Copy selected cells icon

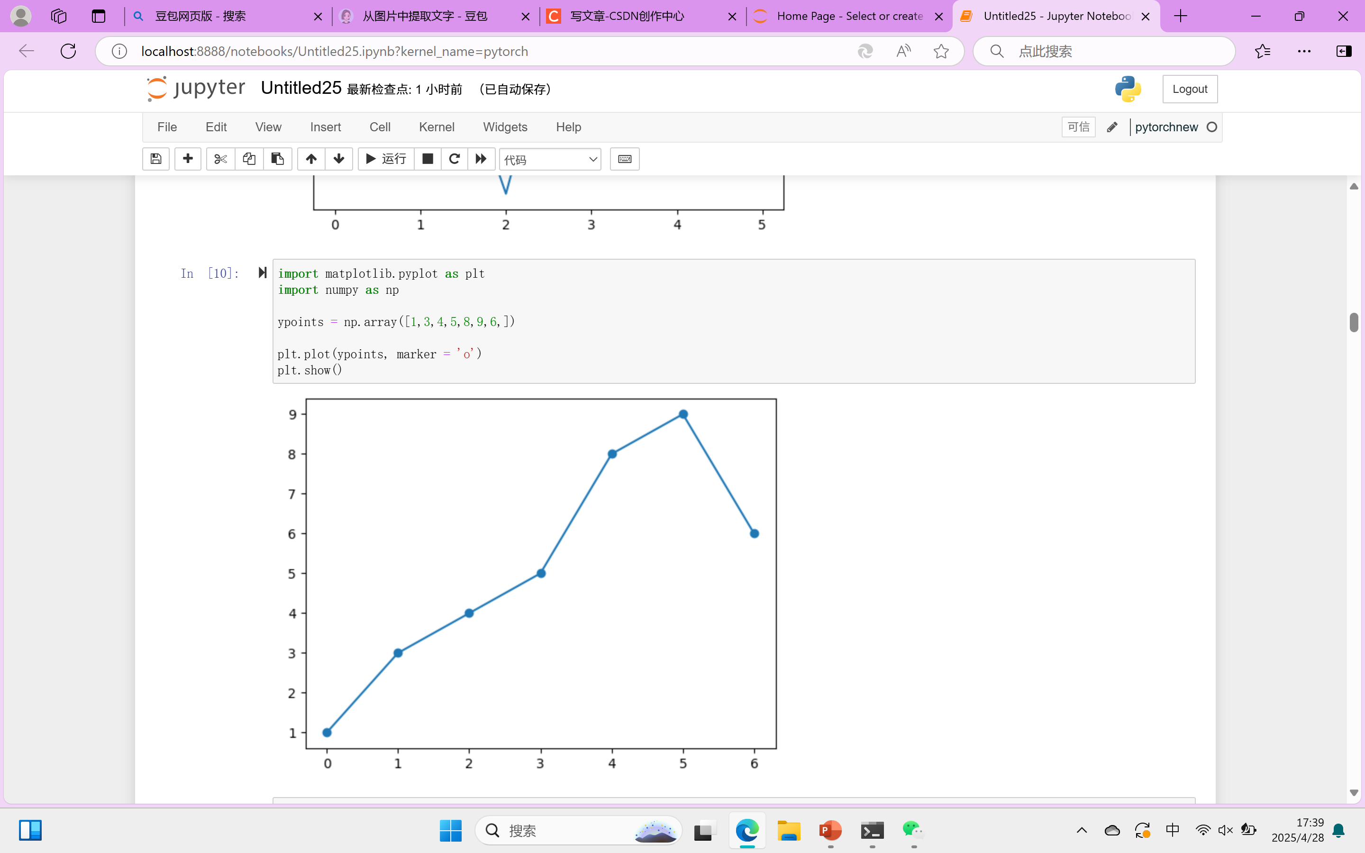[x=249, y=159]
